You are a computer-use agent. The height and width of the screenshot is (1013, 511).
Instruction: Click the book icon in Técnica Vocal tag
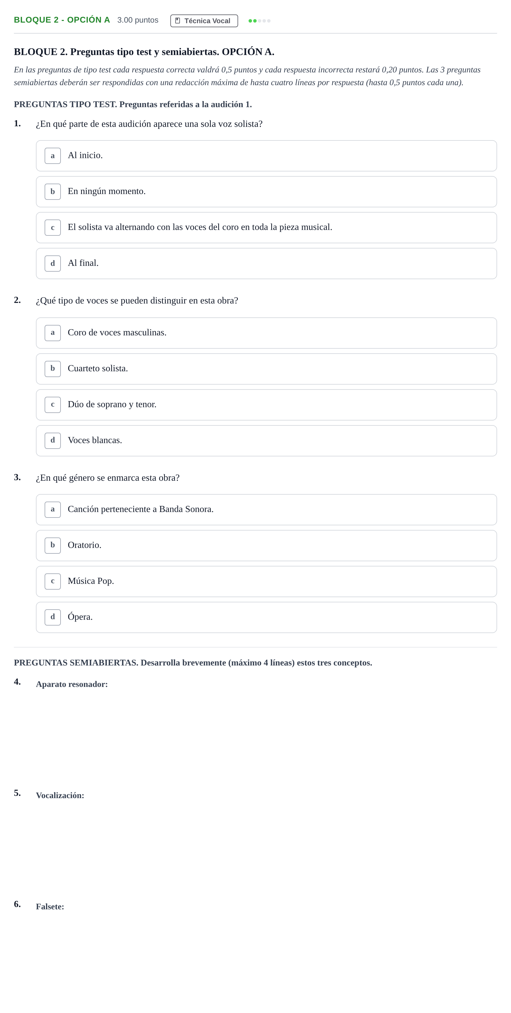click(x=177, y=21)
